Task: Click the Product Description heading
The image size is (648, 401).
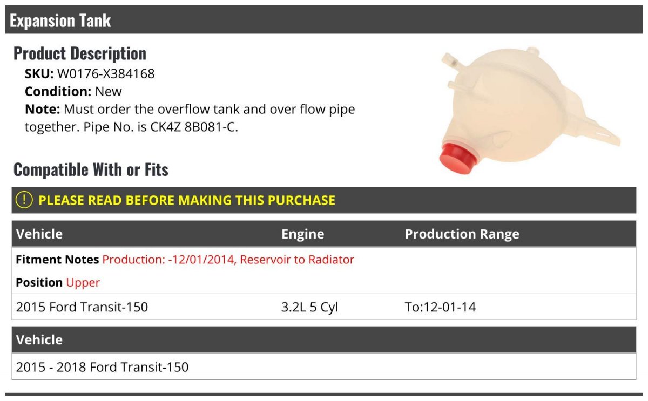Action: pyautogui.click(x=80, y=53)
